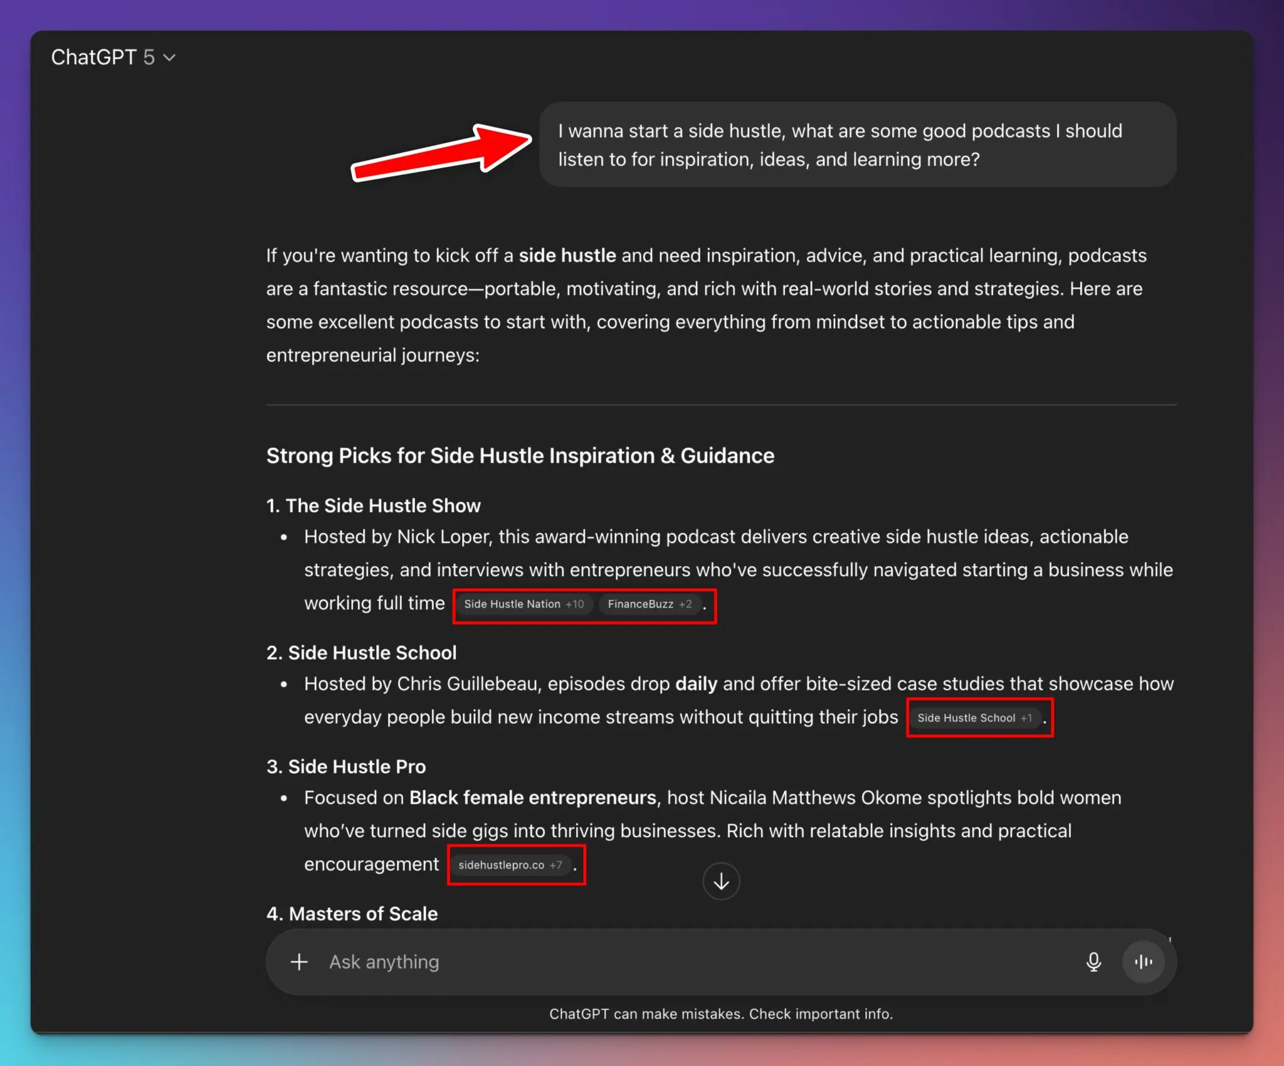Open the Side Hustle School +1 citation chip

(974, 718)
